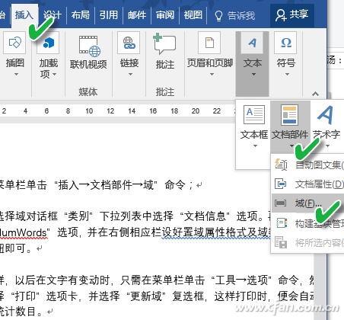
Task: Click the "更新域" text in the document
Action: click(146, 296)
